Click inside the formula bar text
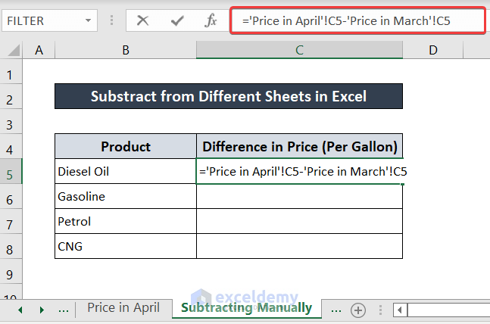The height and width of the screenshot is (324, 490). (356, 21)
